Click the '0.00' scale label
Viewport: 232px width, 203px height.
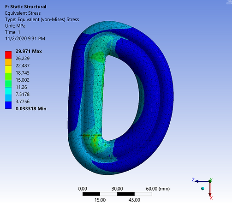pyautogui.click(x=83, y=189)
